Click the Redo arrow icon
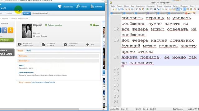This screenshot has width=199, height=111. (x=150, y=9)
